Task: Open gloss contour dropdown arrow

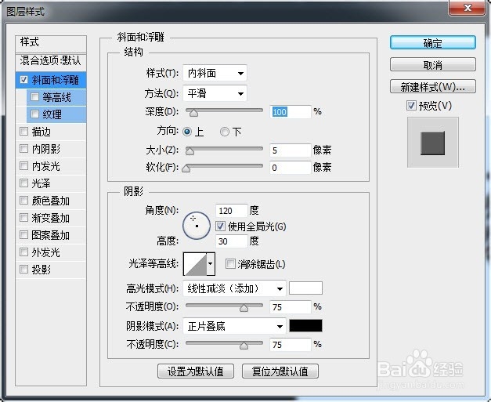Action: pyautogui.click(x=211, y=264)
